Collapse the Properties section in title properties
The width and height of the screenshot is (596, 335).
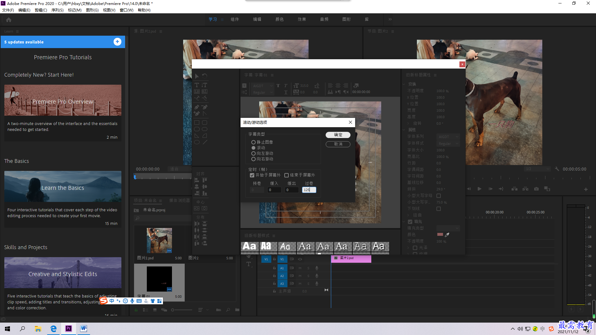[404, 130]
